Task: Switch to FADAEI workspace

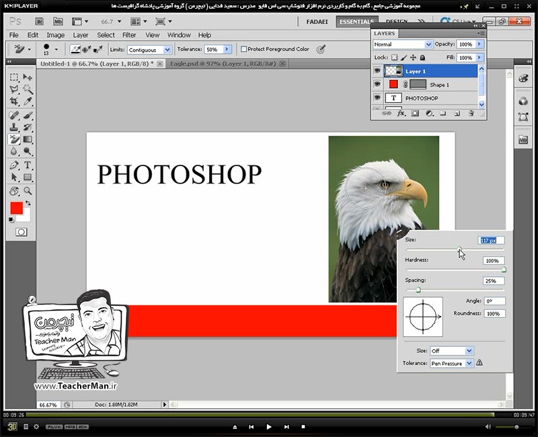Action: coord(317,22)
